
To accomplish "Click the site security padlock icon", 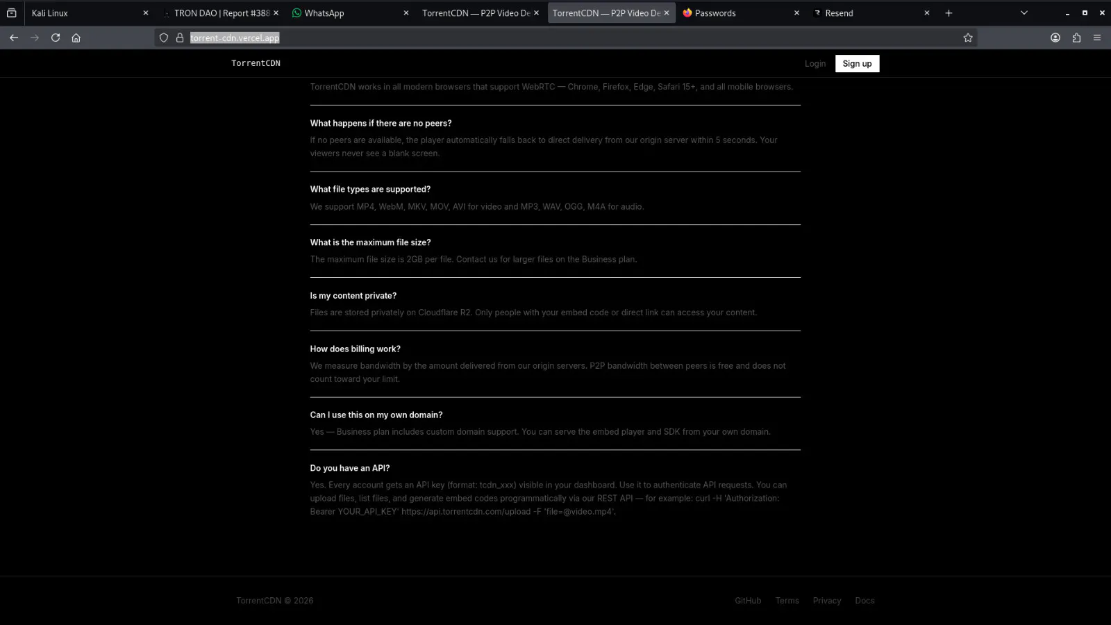I will pyautogui.click(x=180, y=37).
